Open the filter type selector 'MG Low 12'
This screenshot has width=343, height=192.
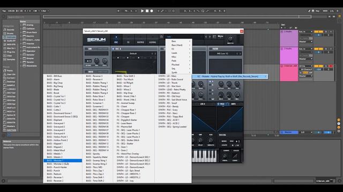point(223,53)
